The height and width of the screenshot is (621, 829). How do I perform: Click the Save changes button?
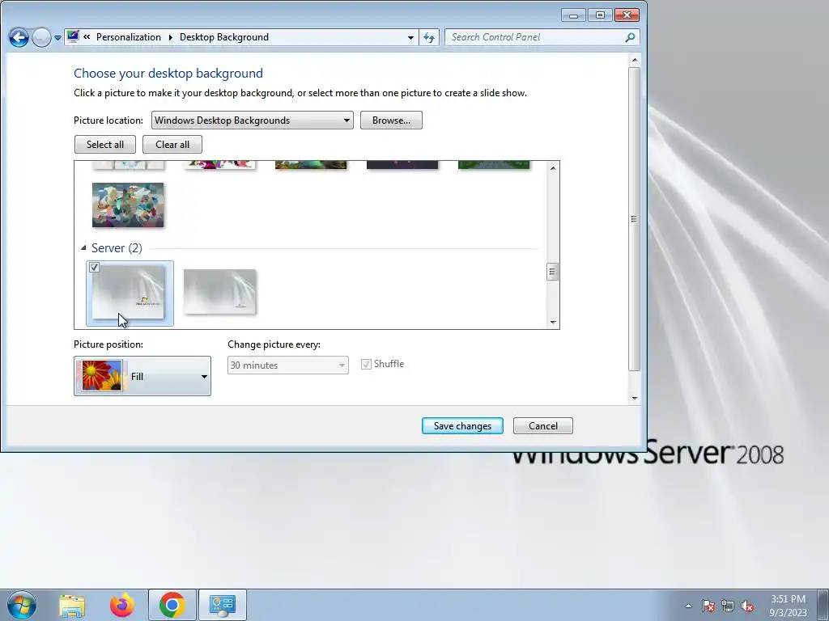pyautogui.click(x=462, y=426)
